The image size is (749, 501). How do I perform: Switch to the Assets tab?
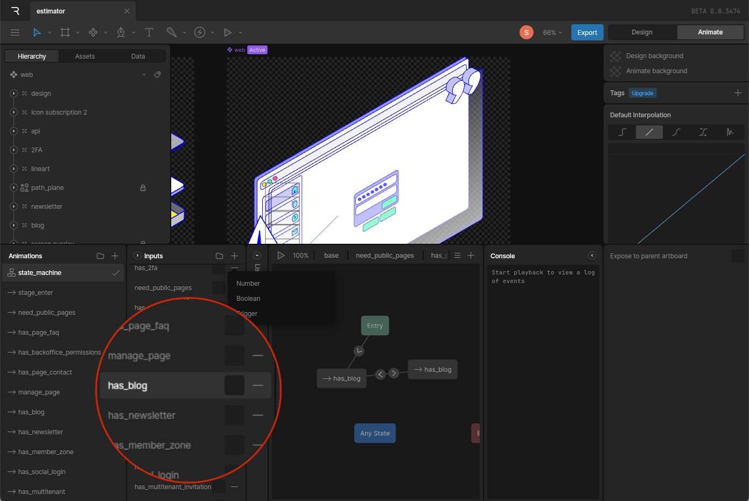click(85, 56)
